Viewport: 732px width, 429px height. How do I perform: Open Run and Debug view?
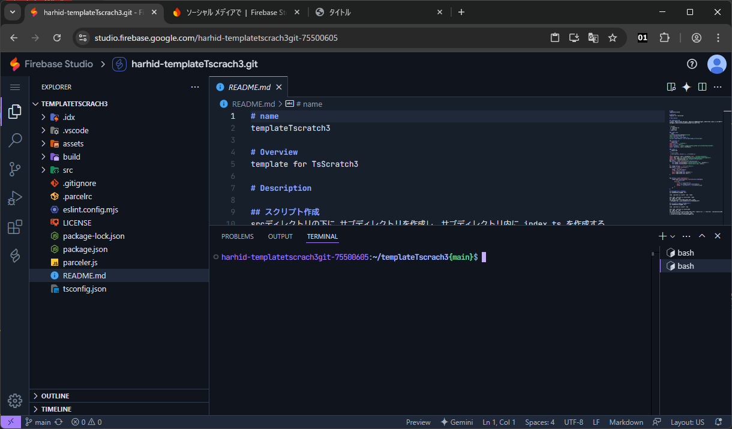point(15,198)
